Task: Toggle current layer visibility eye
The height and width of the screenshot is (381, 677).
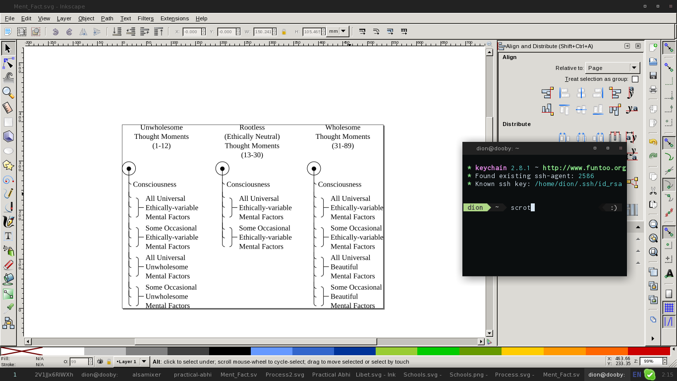Action: [100, 362]
